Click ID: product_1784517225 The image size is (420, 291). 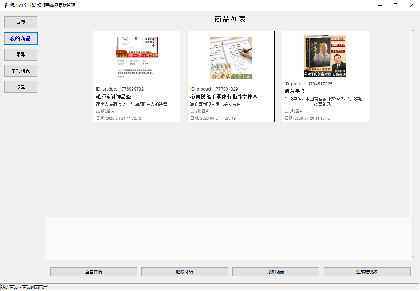(x=309, y=84)
